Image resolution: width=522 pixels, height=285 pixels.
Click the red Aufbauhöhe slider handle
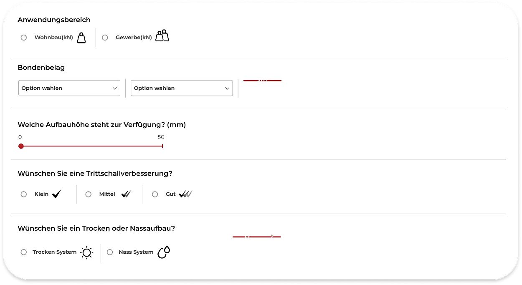click(21, 146)
